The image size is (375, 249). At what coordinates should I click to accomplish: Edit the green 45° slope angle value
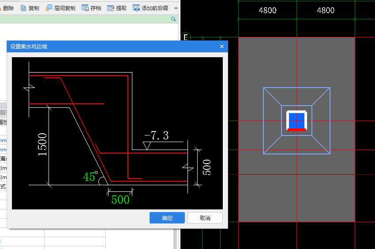[90, 176]
